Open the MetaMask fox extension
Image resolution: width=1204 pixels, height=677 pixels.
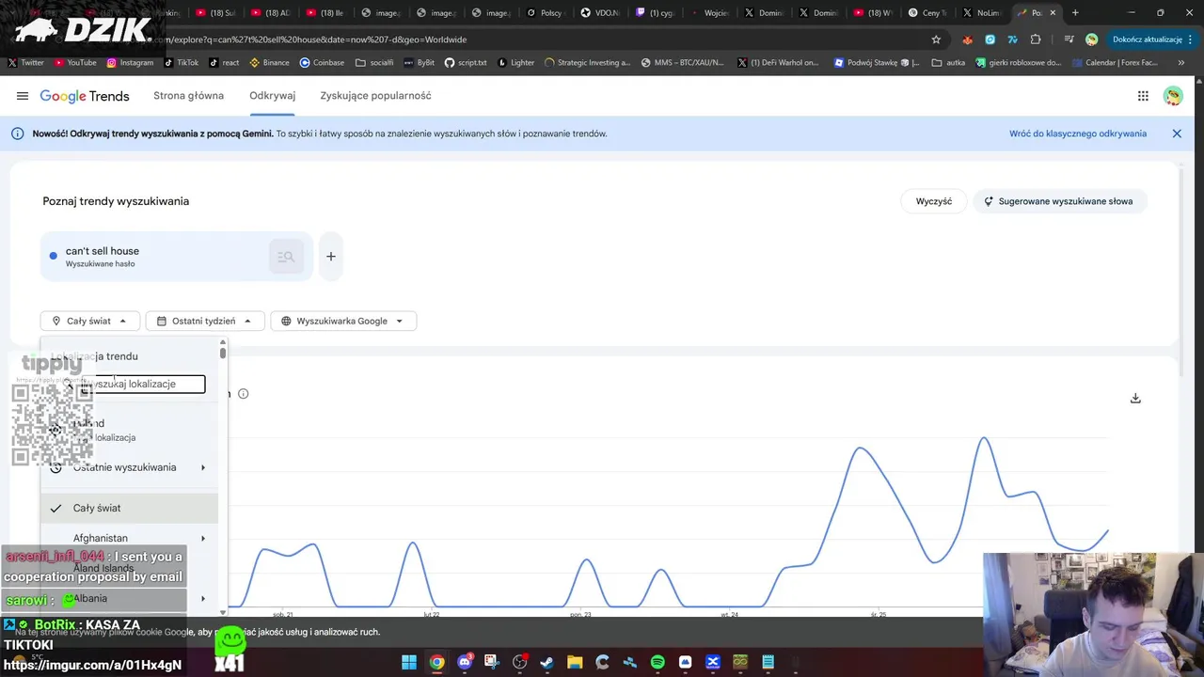pos(967,39)
